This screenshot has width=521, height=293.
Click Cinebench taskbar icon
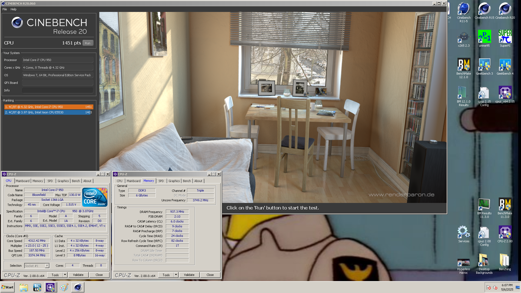click(x=78, y=287)
